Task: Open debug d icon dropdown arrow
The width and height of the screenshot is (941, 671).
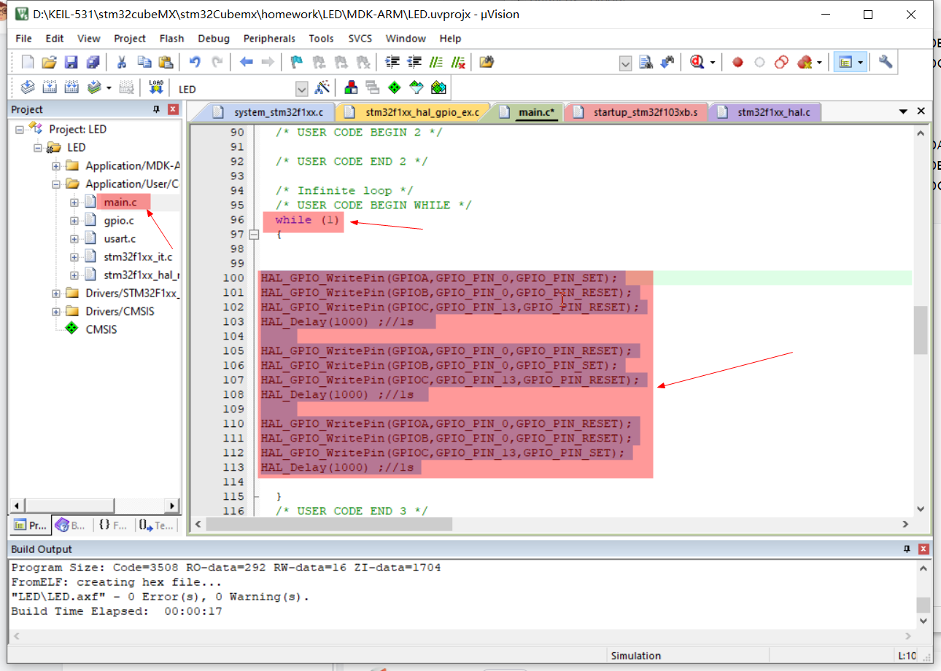Action: 712,63
